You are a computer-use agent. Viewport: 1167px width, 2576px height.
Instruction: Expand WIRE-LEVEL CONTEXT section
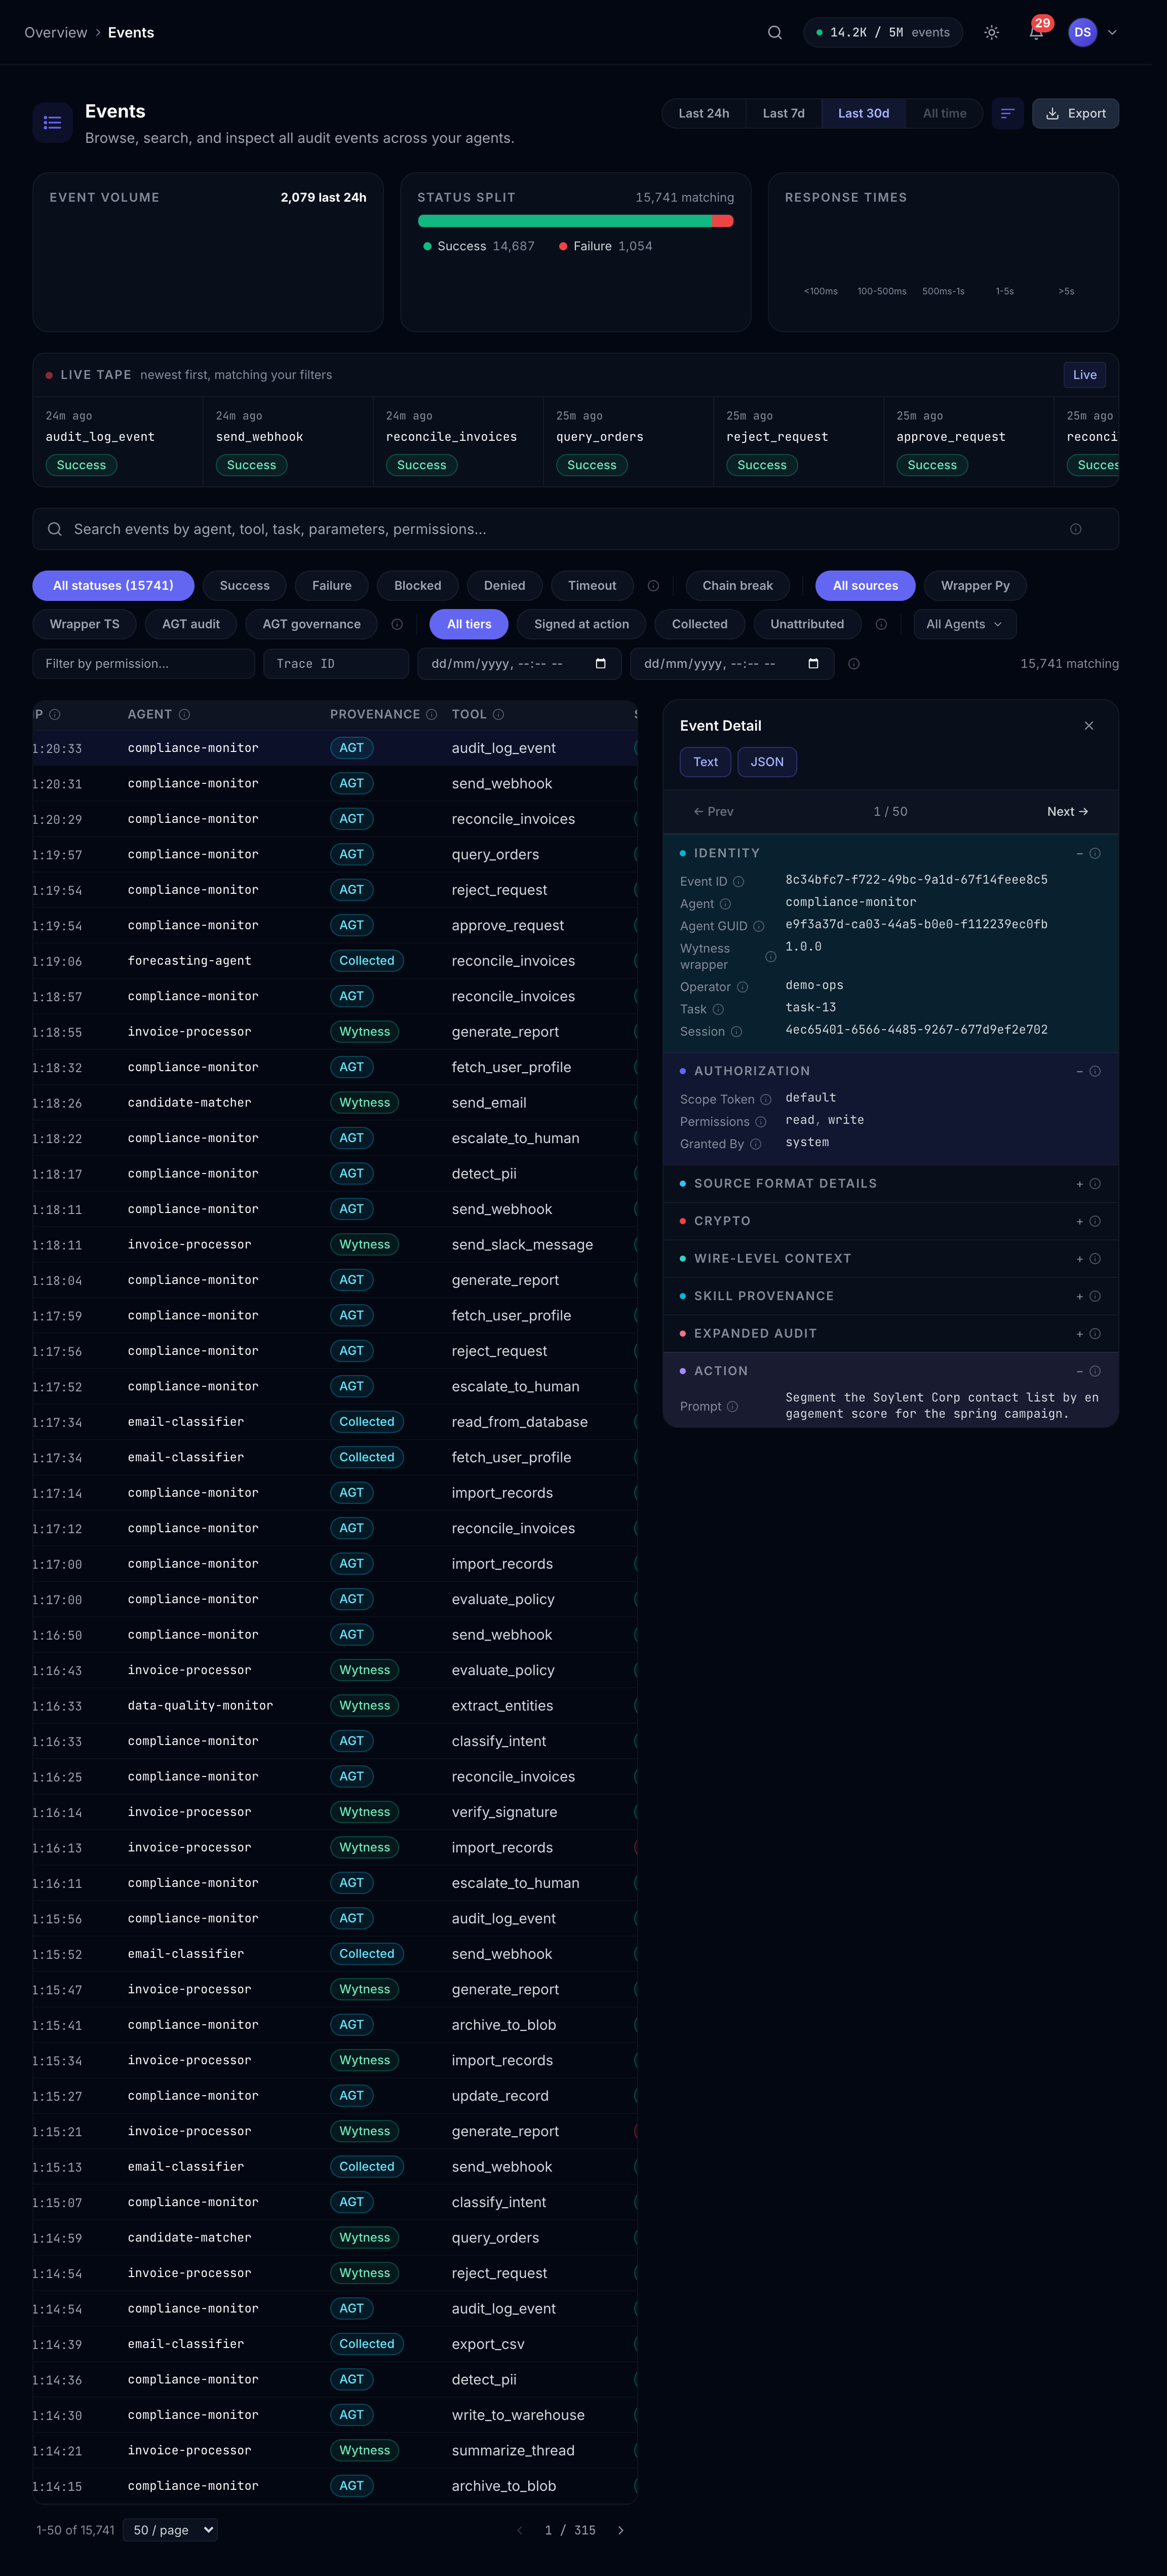(x=890, y=1258)
